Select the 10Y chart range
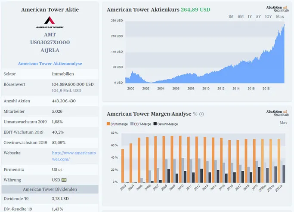Screen dimensions: 294x212 [x=268, y=17]
